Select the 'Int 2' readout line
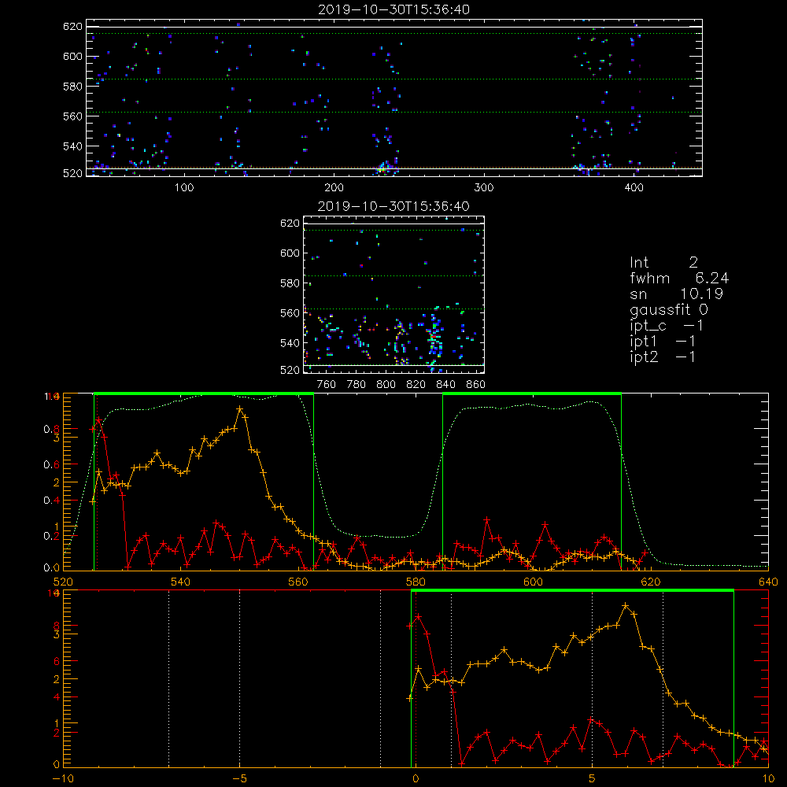Screen dimensions: 787x787 coord(663,262)
